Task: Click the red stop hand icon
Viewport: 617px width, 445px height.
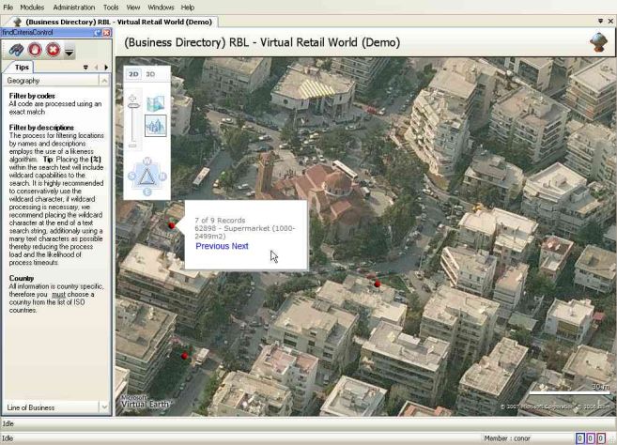Action: pyautogui.click(x=35, y=50)
